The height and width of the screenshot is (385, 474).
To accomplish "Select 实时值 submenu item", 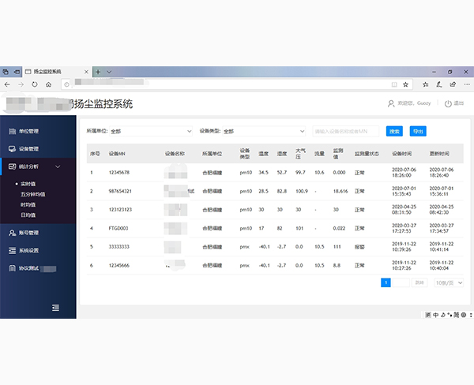I will [28, 184].
